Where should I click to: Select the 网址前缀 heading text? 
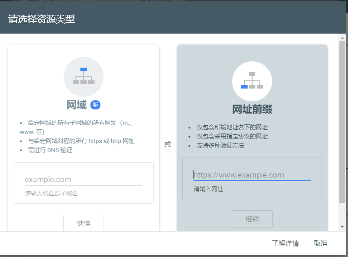(x=252, y=109)
